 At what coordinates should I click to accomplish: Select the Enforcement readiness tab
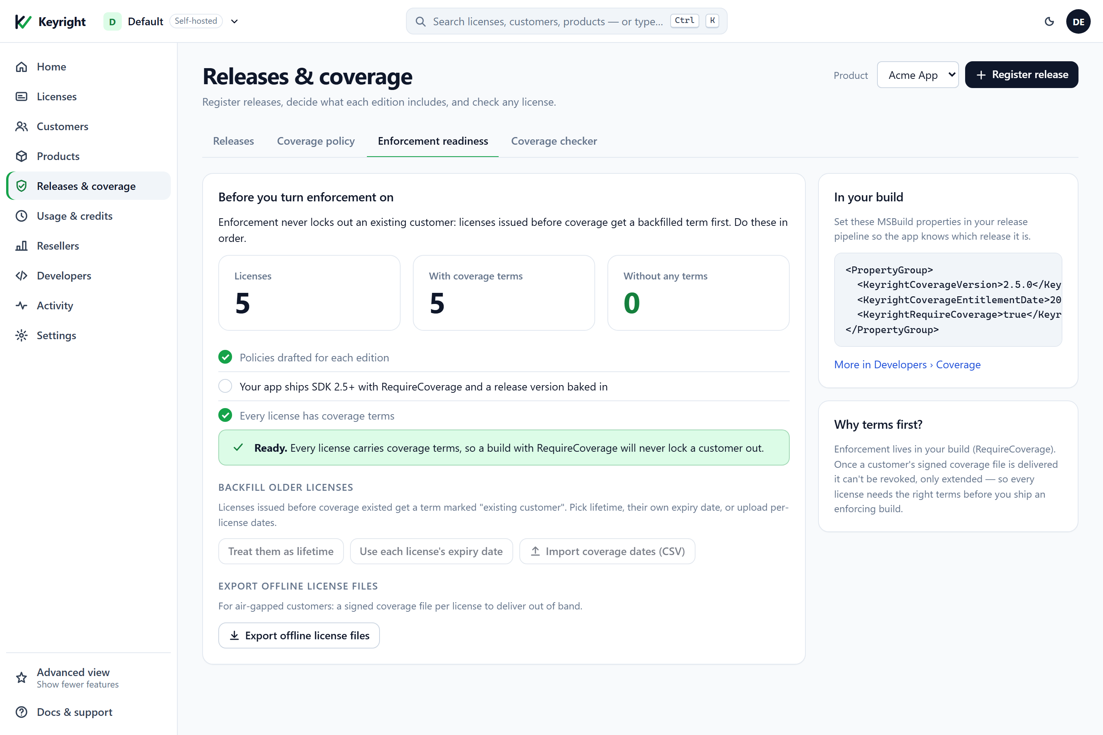[x=433, y=141]
